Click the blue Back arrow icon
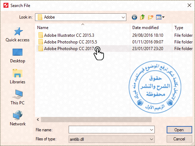The height and width of the screenshot is (146, 195). 134,17
